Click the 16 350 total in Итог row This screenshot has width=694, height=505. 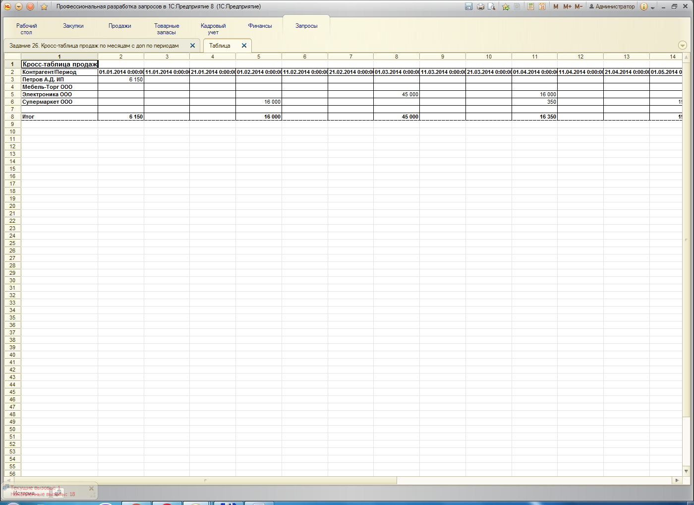tap(534, 117)
